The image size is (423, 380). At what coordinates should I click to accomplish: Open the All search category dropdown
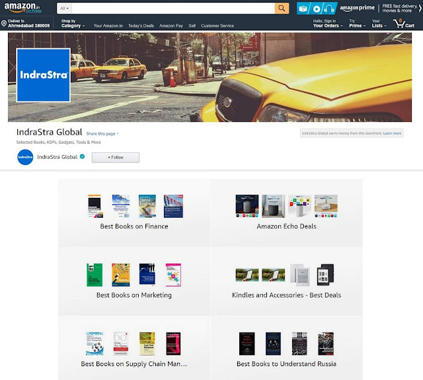tap(64, 9)
